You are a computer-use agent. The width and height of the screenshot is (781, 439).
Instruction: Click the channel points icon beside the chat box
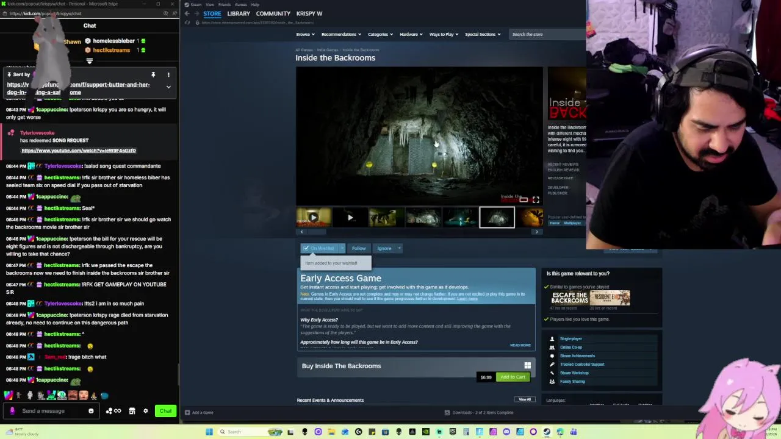coord(113,411)
